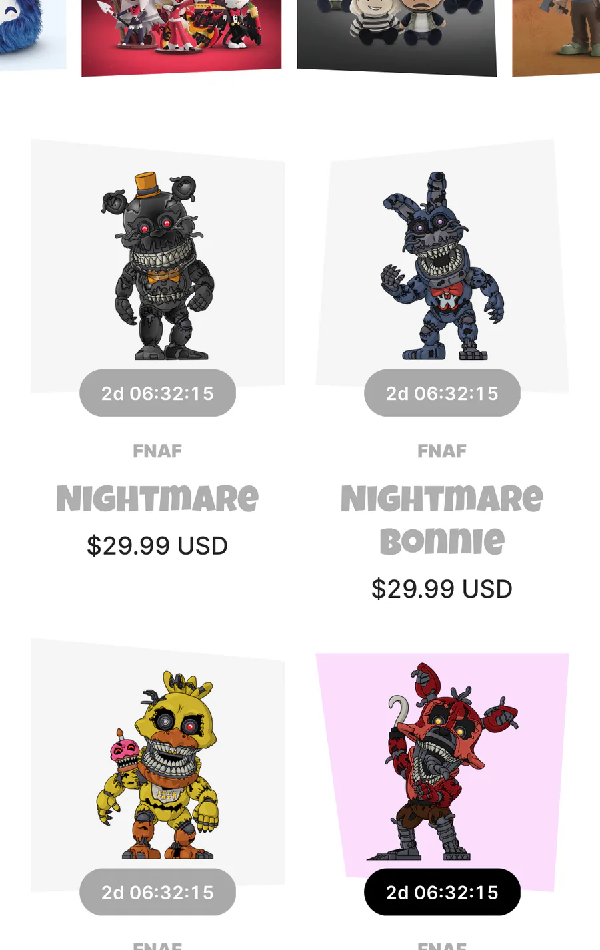Click the countdown timer under Nightmare Bonnie

[x=442, y=393]
